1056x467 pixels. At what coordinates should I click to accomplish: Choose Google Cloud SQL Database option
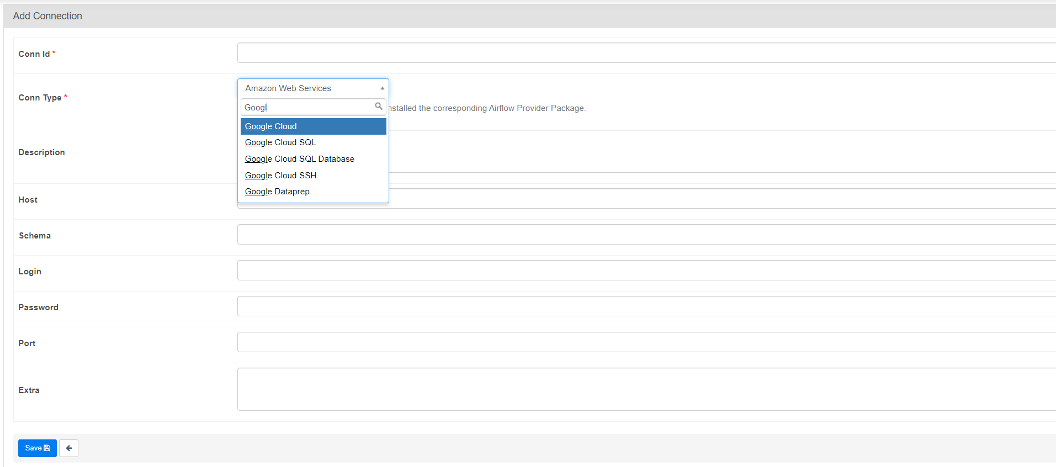pos(313,159)
